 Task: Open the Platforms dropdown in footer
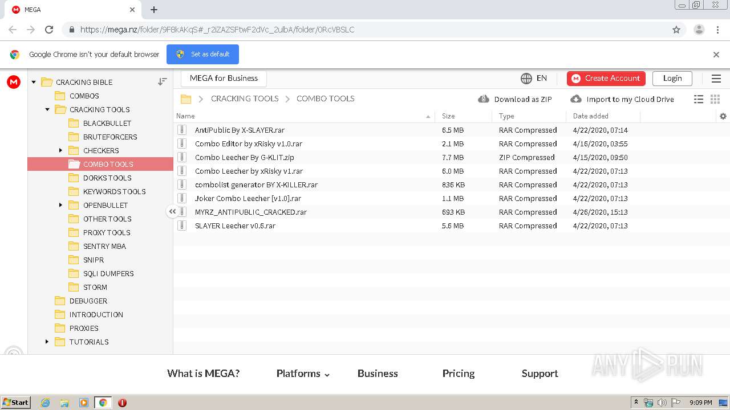303,374
